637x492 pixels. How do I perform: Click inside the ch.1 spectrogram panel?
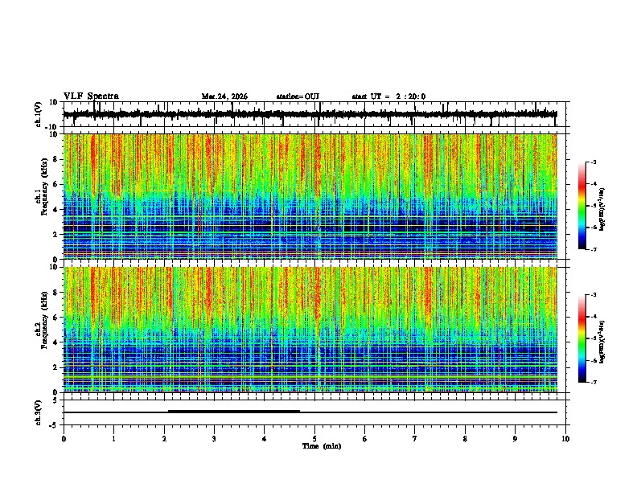coord(310,196)
